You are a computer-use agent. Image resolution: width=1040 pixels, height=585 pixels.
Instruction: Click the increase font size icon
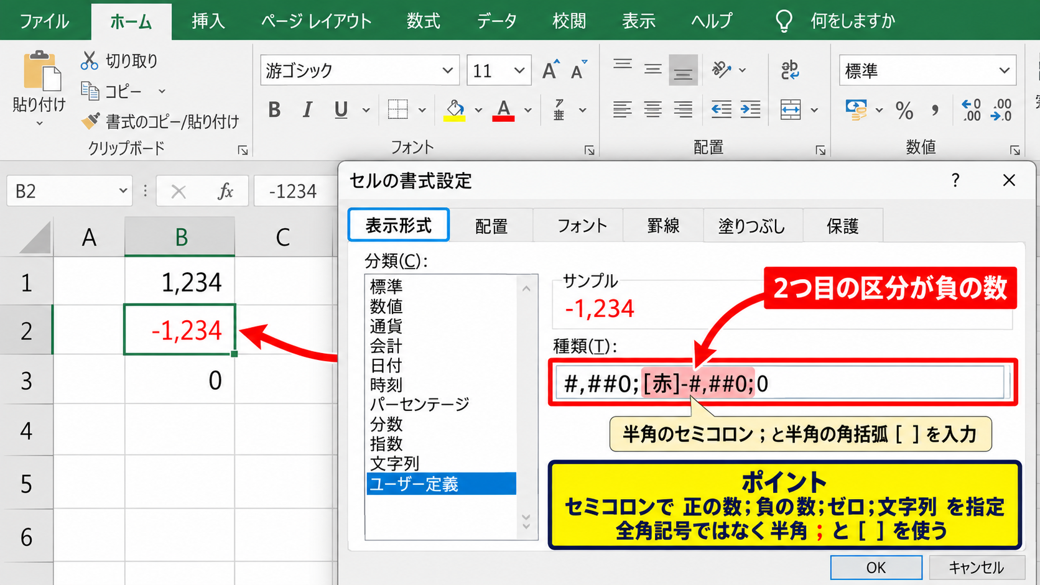click(550, 70)
